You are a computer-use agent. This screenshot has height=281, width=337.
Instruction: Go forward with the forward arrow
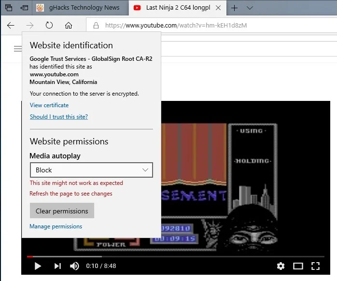click(29, 26)
